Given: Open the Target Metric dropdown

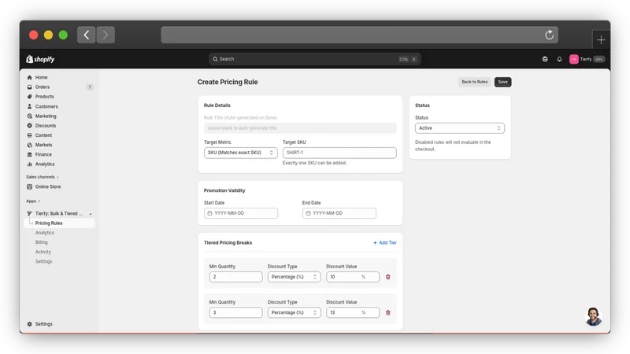Looking at the screenshot, I should coord(241,153).
